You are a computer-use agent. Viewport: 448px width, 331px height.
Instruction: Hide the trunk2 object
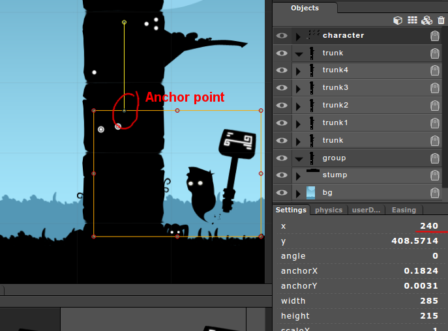point(282,106)
